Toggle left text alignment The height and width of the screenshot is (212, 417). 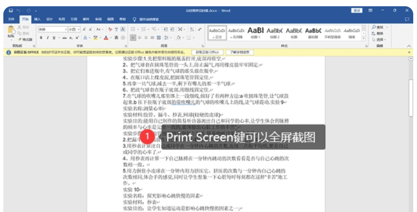[133, 37]
